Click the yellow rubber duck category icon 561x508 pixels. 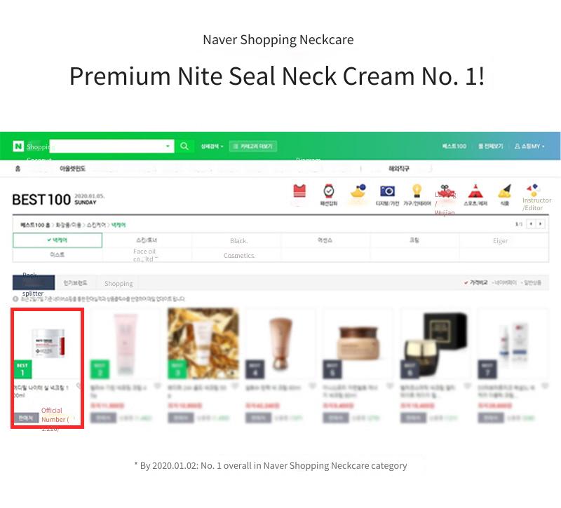pyautogui.click(x=358, y=191)
